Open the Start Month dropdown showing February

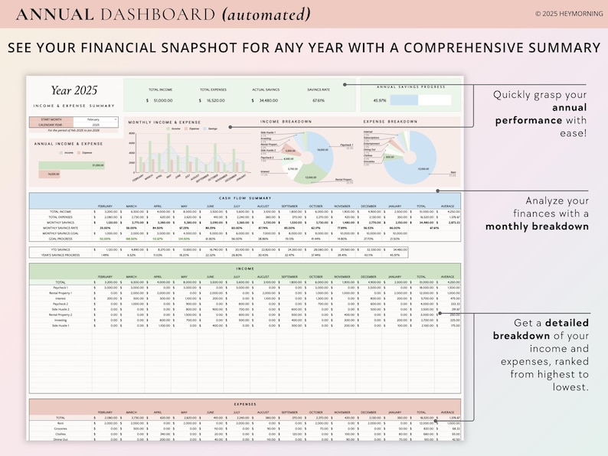96,119
